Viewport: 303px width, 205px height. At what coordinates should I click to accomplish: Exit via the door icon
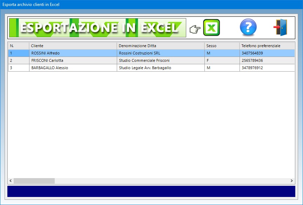(x=281, y=28)
